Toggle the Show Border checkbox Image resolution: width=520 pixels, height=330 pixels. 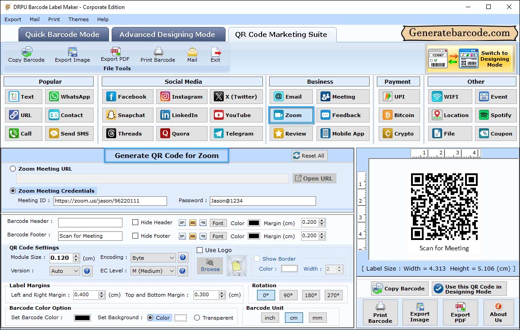(257, 259)
